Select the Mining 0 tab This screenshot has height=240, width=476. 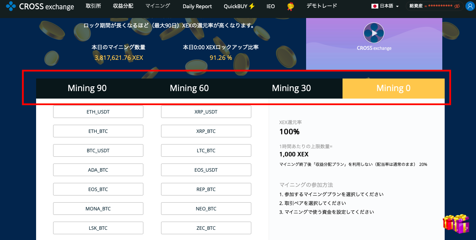(x=394, y=88)
